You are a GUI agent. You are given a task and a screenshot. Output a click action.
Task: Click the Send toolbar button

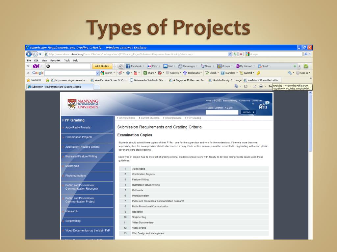click(264, 66)
